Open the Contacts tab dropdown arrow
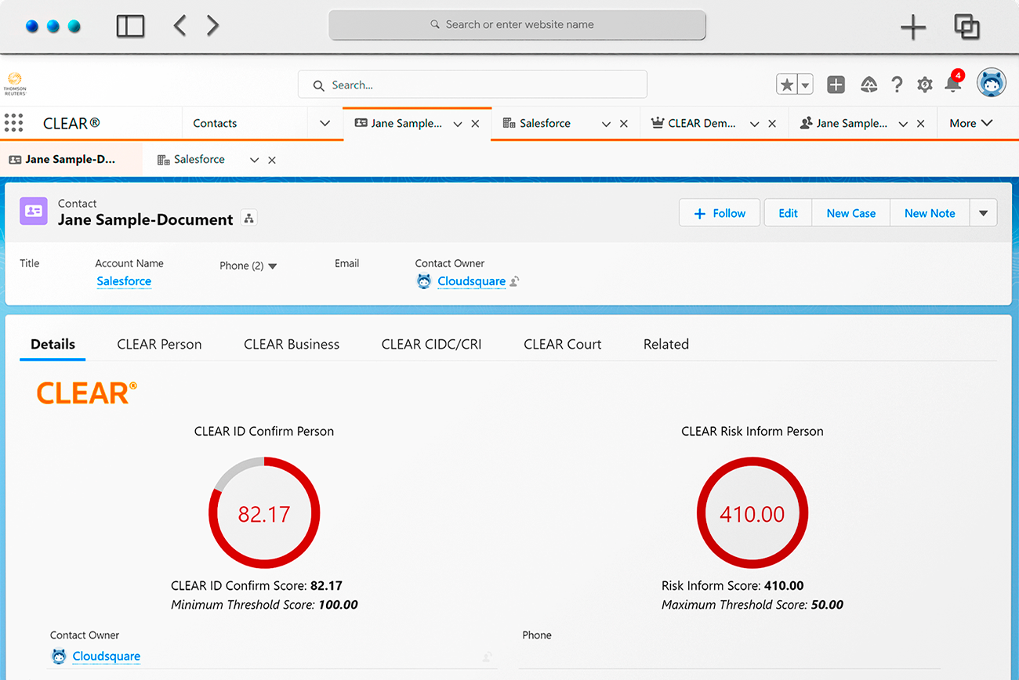1019x680 pixels. [325, 123]
